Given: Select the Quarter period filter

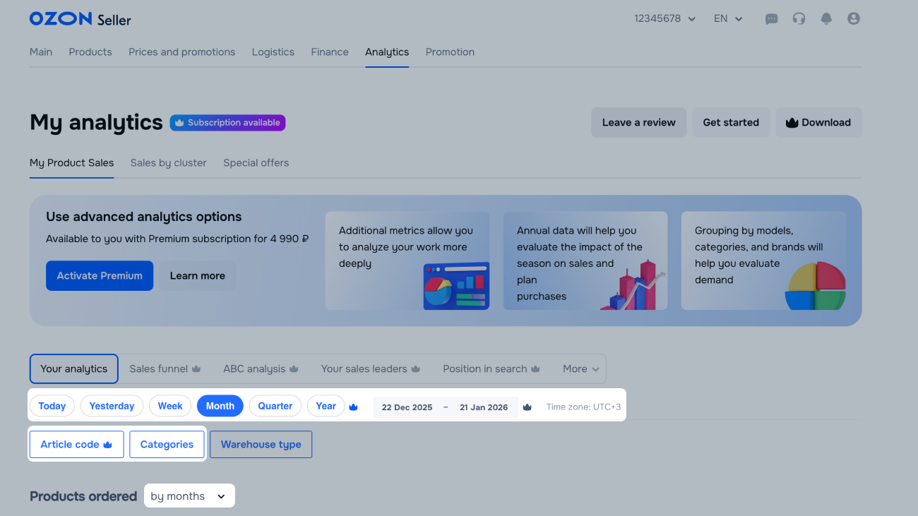Looking at the screenshot, I should point(275,406).
